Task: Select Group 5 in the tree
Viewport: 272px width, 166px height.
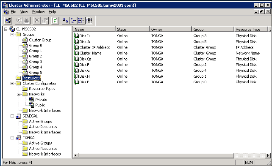Action: [36, 73]
